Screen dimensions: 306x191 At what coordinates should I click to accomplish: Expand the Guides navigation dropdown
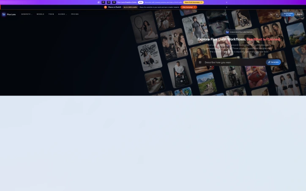tap(62, 14)
